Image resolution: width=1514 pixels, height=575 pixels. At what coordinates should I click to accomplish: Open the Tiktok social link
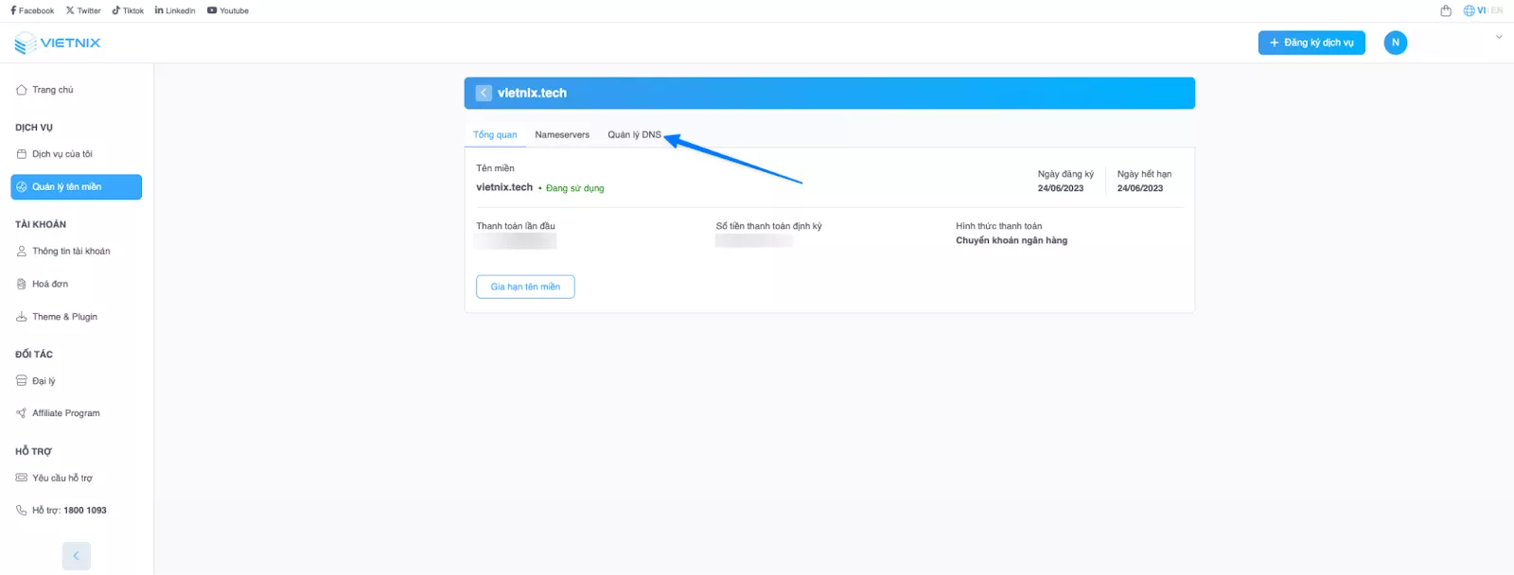point(128,11)
